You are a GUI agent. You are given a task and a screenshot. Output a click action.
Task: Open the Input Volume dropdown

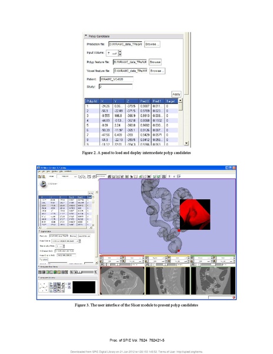(112, 53)
